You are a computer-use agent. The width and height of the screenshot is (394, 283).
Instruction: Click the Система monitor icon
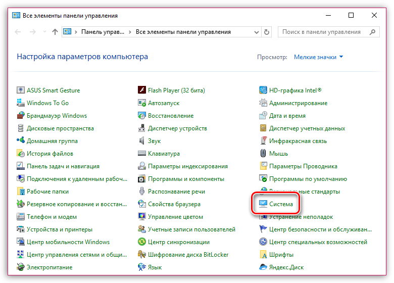click(x=263, y=204)
